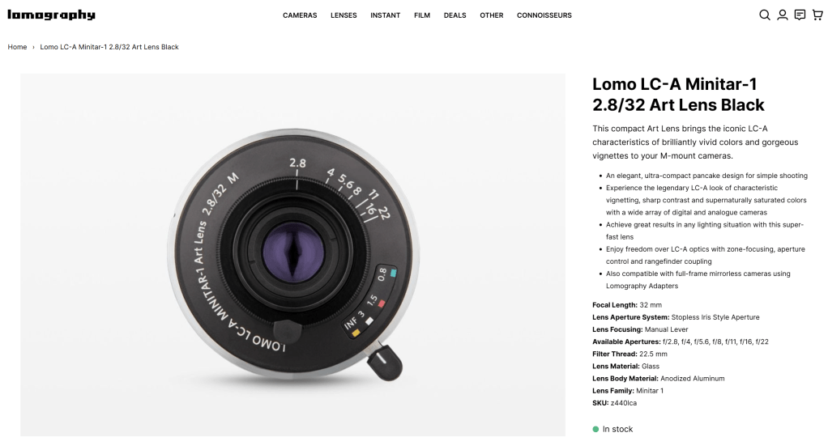The height and width of the screenshot is (437, 828).
Task: Open the Cameras menu
Action: (300, 15)
